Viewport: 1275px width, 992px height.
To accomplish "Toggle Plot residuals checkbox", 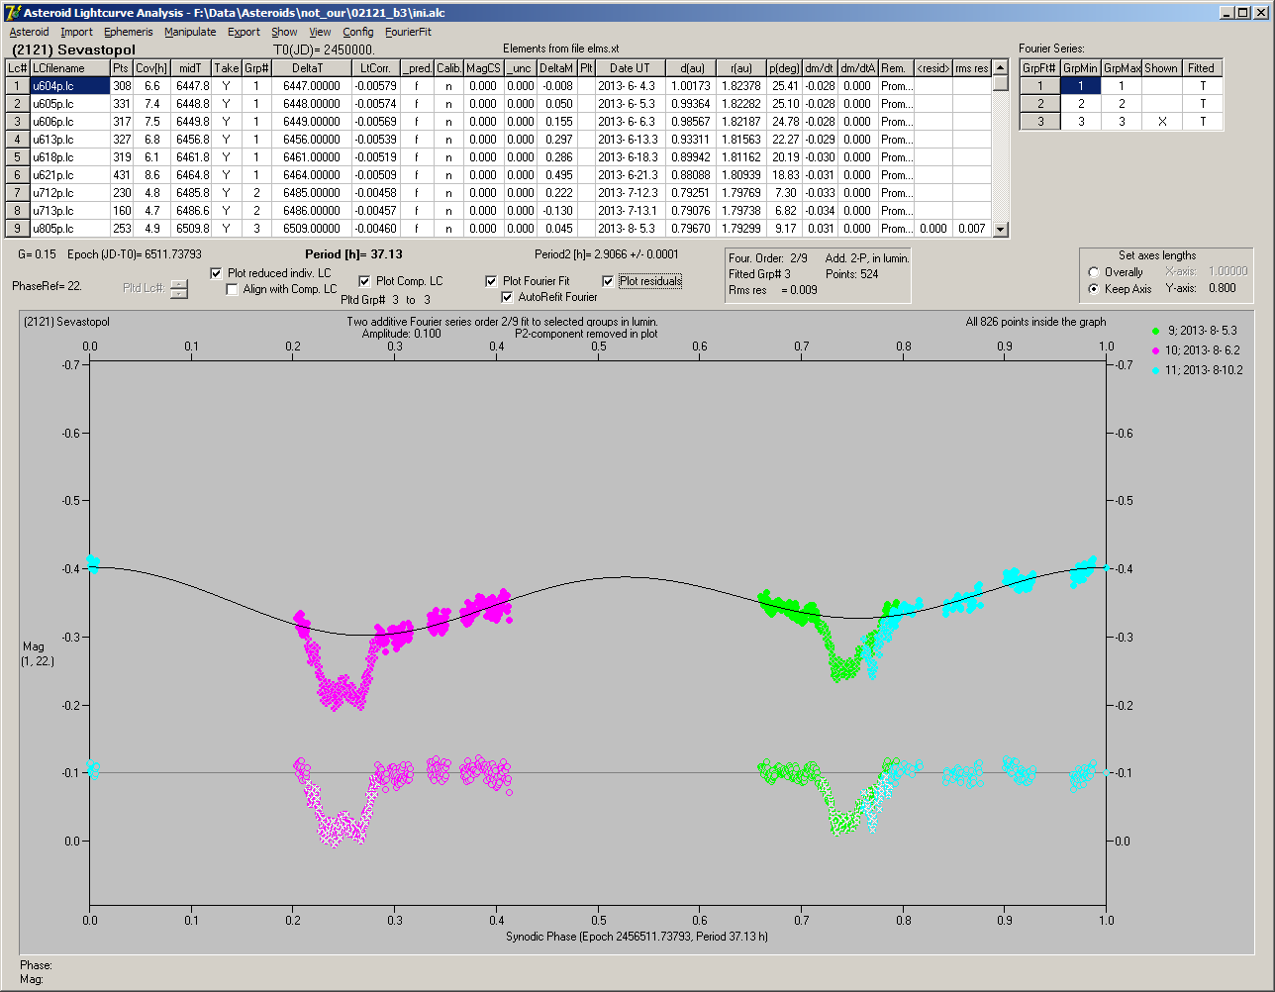I will point(609,281).
